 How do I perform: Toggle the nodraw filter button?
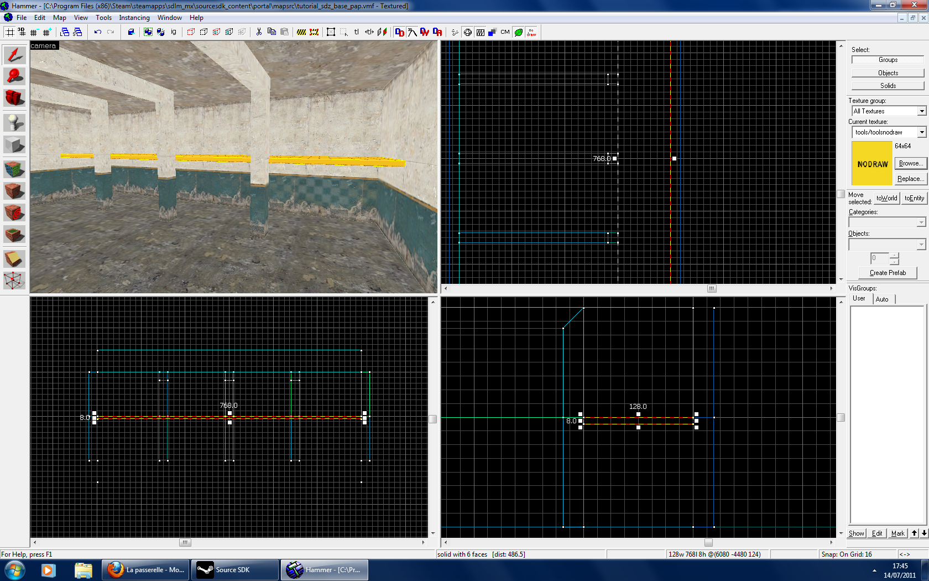point(531,32)
